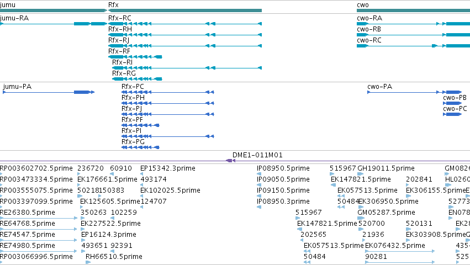Click the cwo-RC transcript label

coord(369,40)
